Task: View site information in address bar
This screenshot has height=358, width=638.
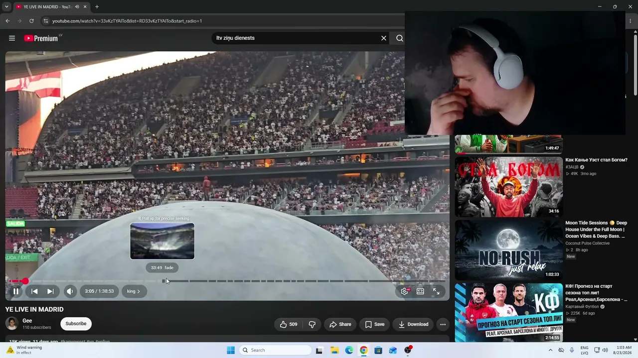Action: [x=46, y=21]
